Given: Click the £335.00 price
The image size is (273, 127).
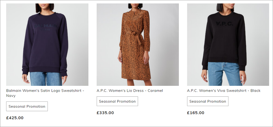Looking at the screenshot, I should click(x=105, y=113).
